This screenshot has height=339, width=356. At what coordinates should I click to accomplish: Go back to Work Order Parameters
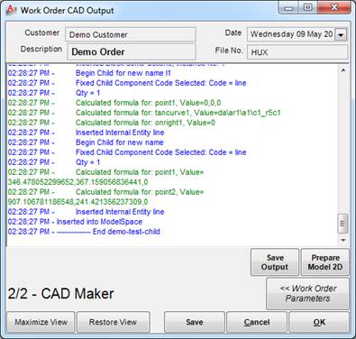307,293
